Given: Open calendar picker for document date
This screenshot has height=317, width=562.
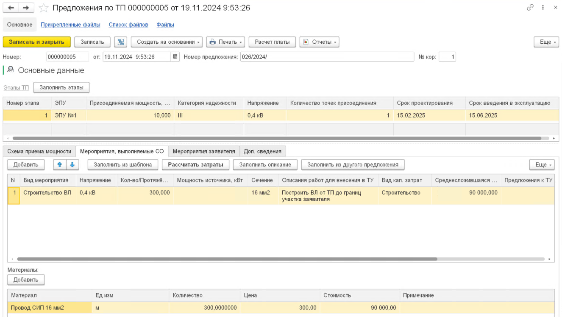Looking at the screenshot, I should tap(175, 57).
